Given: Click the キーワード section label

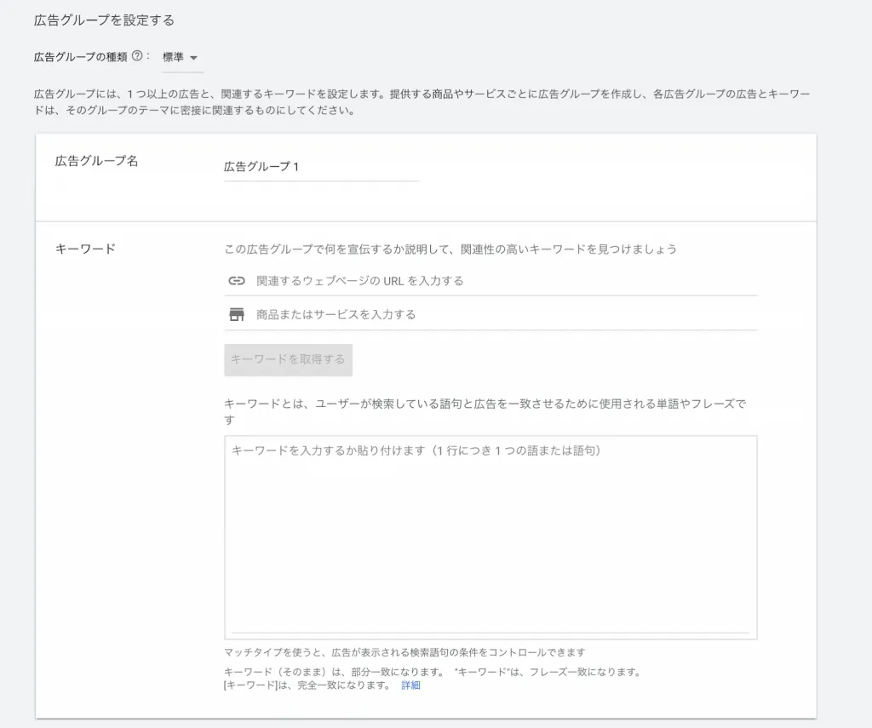Looking at the screenshot, I should [85, 249].
